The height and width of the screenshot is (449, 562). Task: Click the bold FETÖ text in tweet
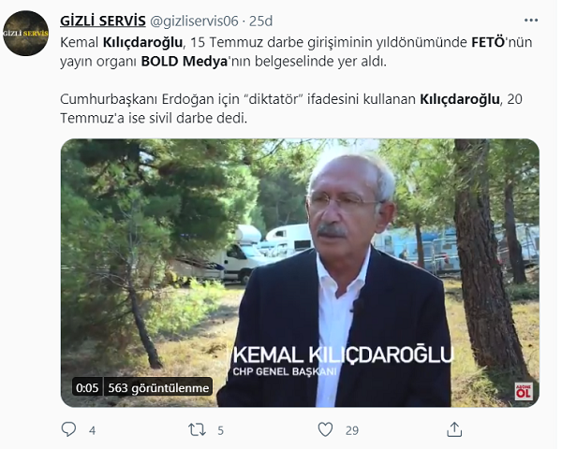488,42
